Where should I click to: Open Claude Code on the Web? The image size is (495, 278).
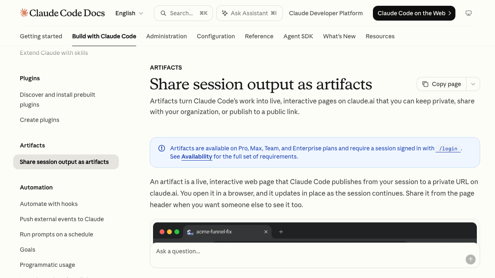point(414,13)
